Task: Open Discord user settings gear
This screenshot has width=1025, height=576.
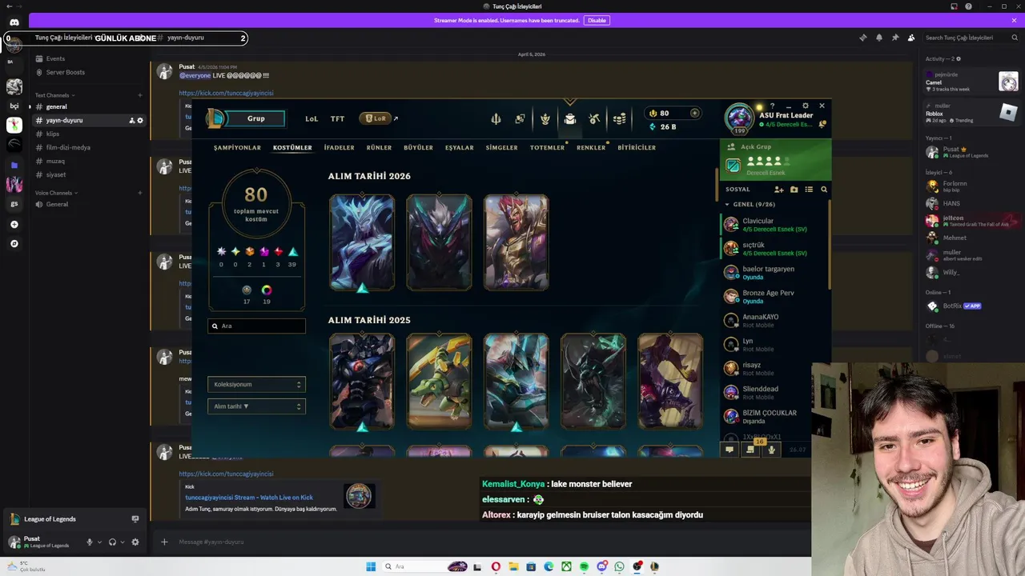Action: [135, 542]
